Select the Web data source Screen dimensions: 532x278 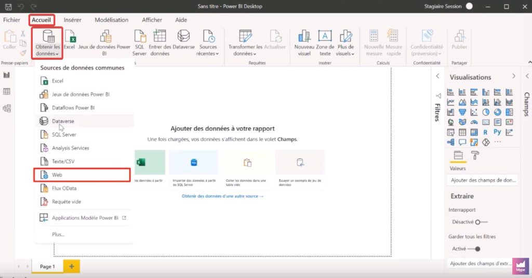(x=82, y=175)
